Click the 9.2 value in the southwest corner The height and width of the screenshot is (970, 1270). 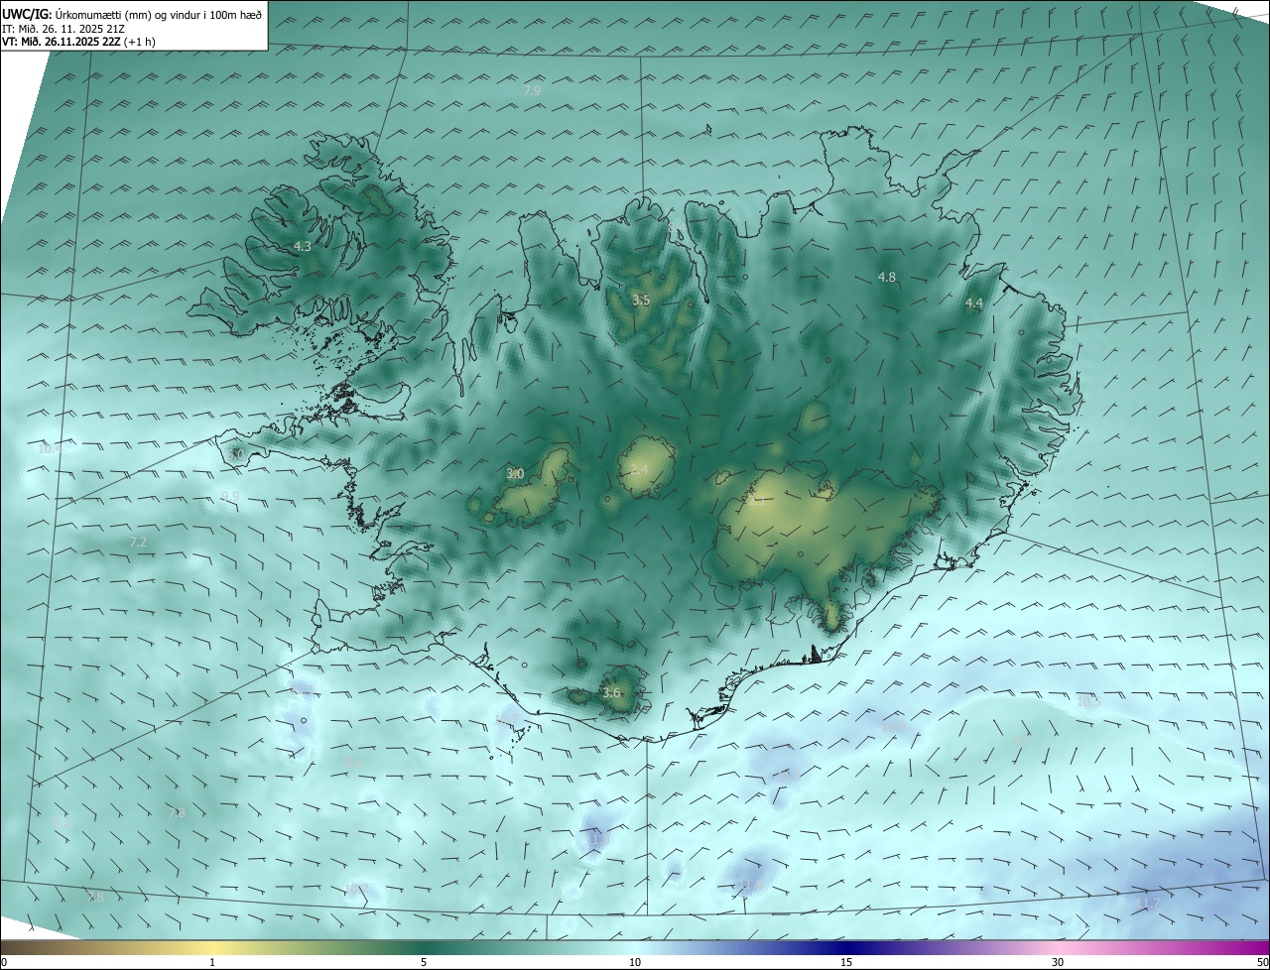[61, 823]
